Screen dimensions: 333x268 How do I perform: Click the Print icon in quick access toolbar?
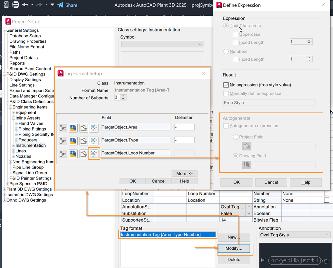click(x=16, y=5)
